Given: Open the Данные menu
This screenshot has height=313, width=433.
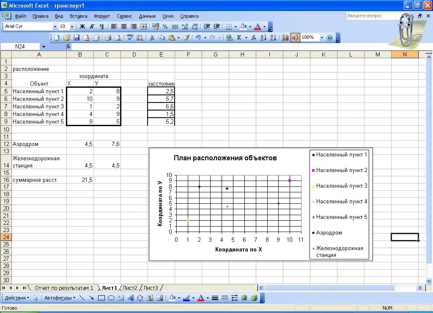Looking at the screenshot, I should tap(147, 16).
